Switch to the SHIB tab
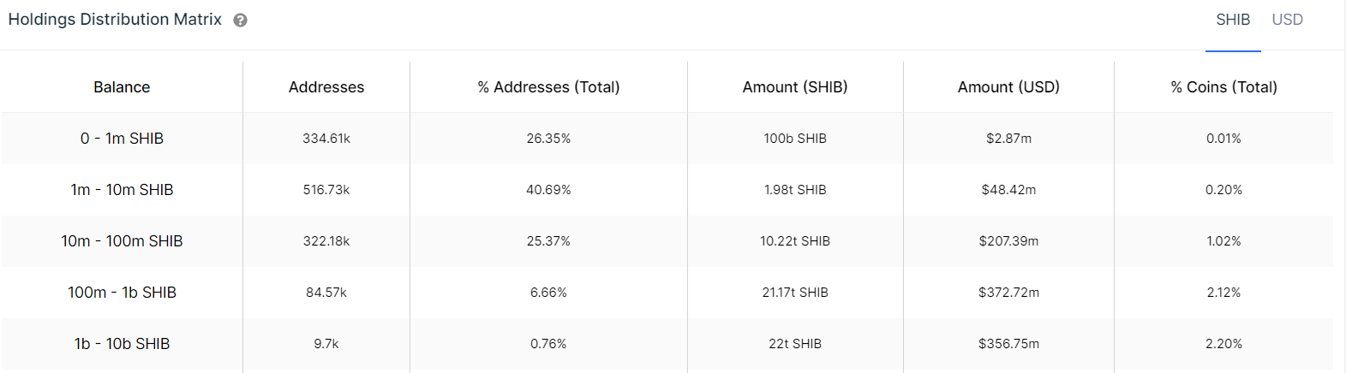 pyautogui.click(x=1233, y=20)
